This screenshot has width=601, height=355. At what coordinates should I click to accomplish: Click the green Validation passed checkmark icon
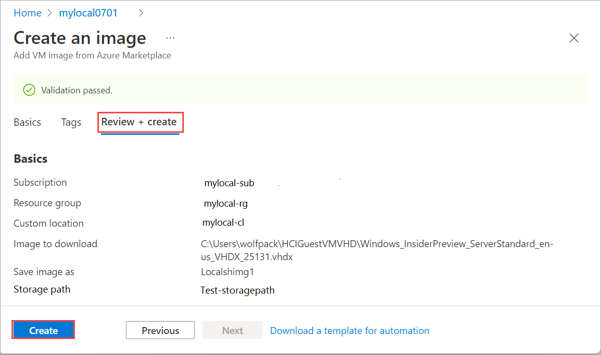(x=29, y=90)
